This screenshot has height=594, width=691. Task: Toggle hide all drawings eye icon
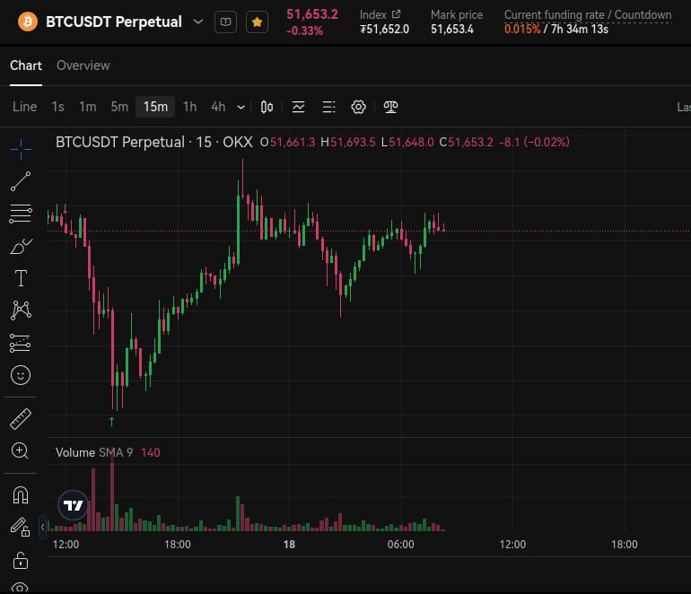pos(21,588)
